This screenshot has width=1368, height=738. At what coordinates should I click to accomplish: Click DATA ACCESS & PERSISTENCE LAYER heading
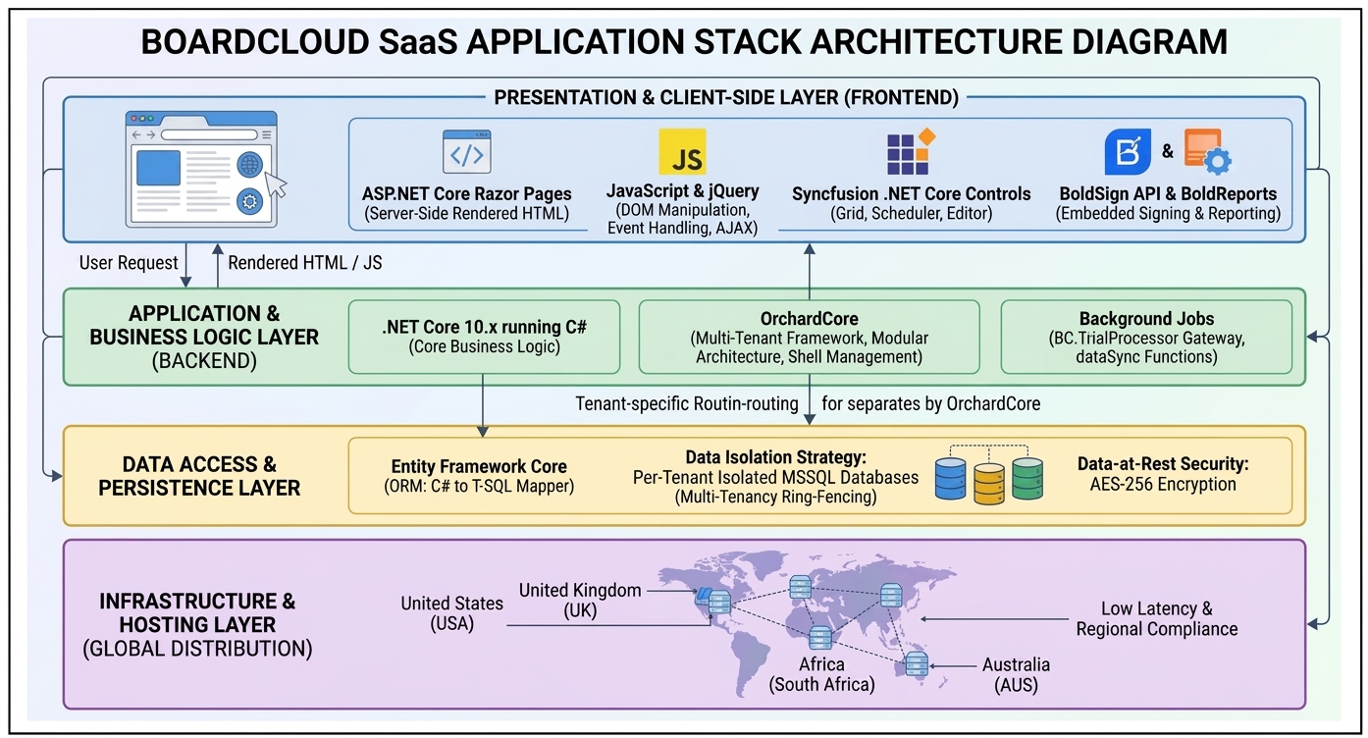point(199,476)
